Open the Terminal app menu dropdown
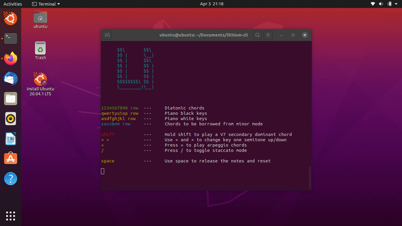 (46, 4)
